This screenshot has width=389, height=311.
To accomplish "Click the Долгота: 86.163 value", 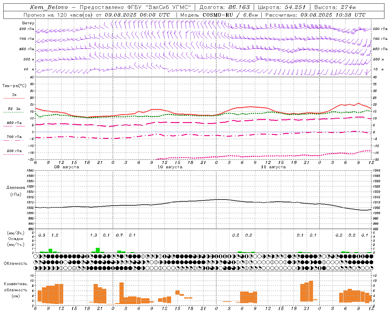I will [x=225, y=7].
